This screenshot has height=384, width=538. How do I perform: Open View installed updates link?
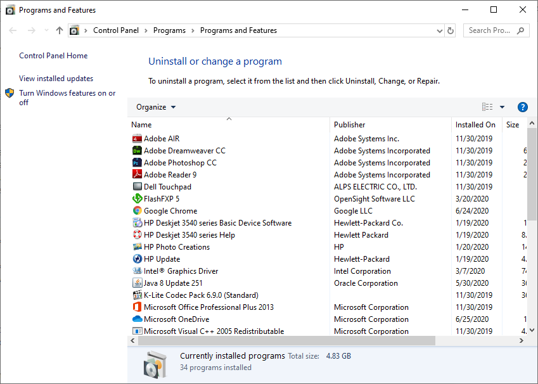point(56,79)
